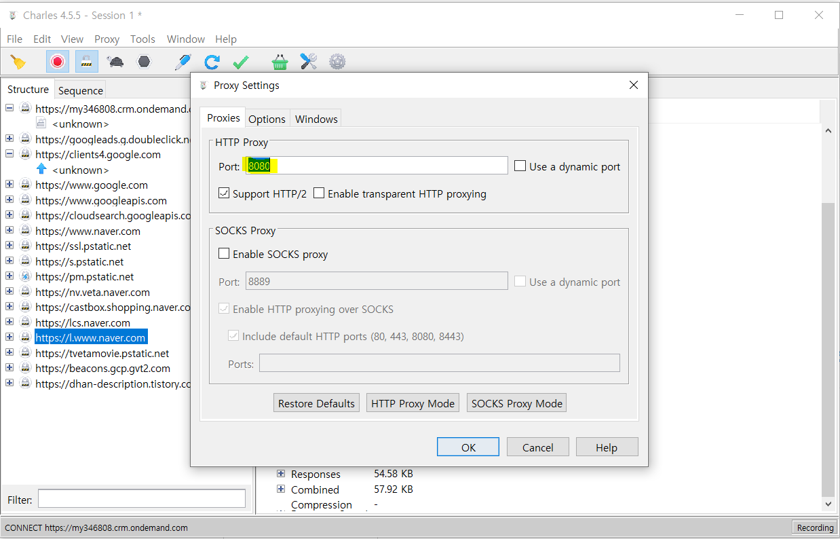Expand the https://www.google.com node
This screenshot has width=840, height=539.
click(x=9, y=185)
